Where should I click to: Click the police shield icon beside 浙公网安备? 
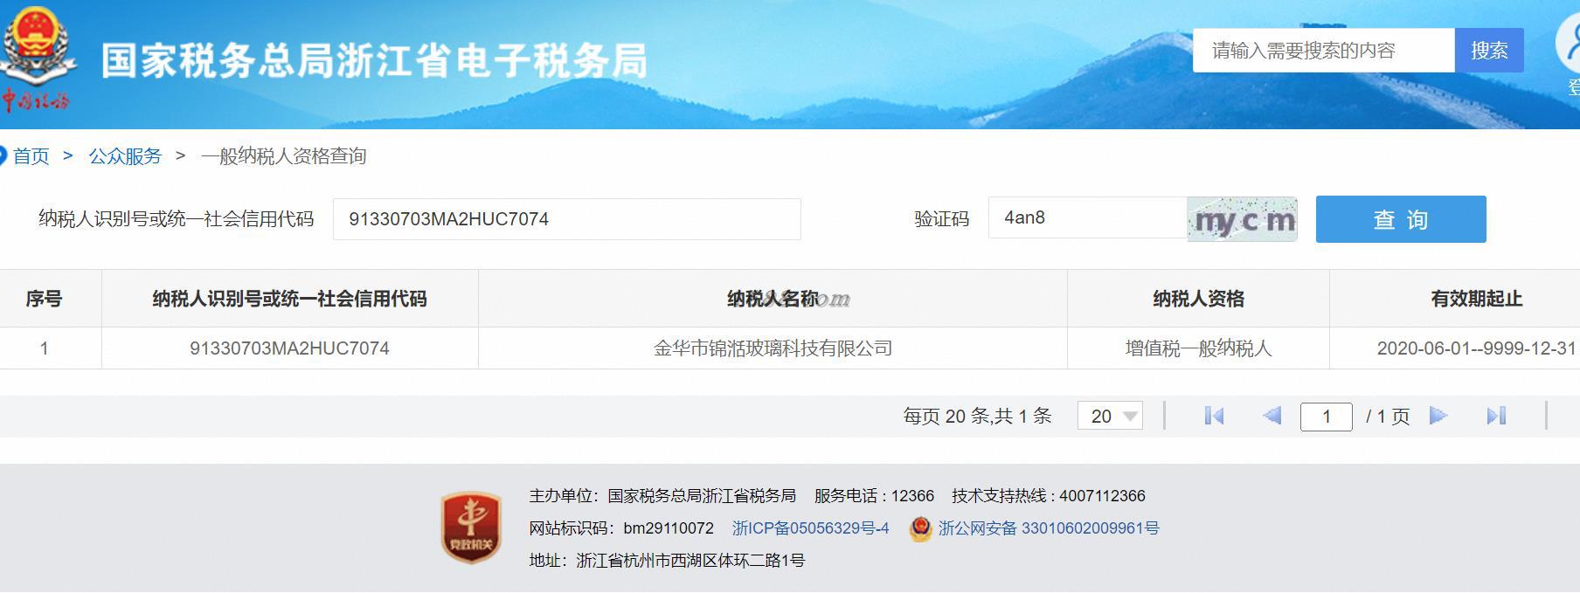pos(920,528)
